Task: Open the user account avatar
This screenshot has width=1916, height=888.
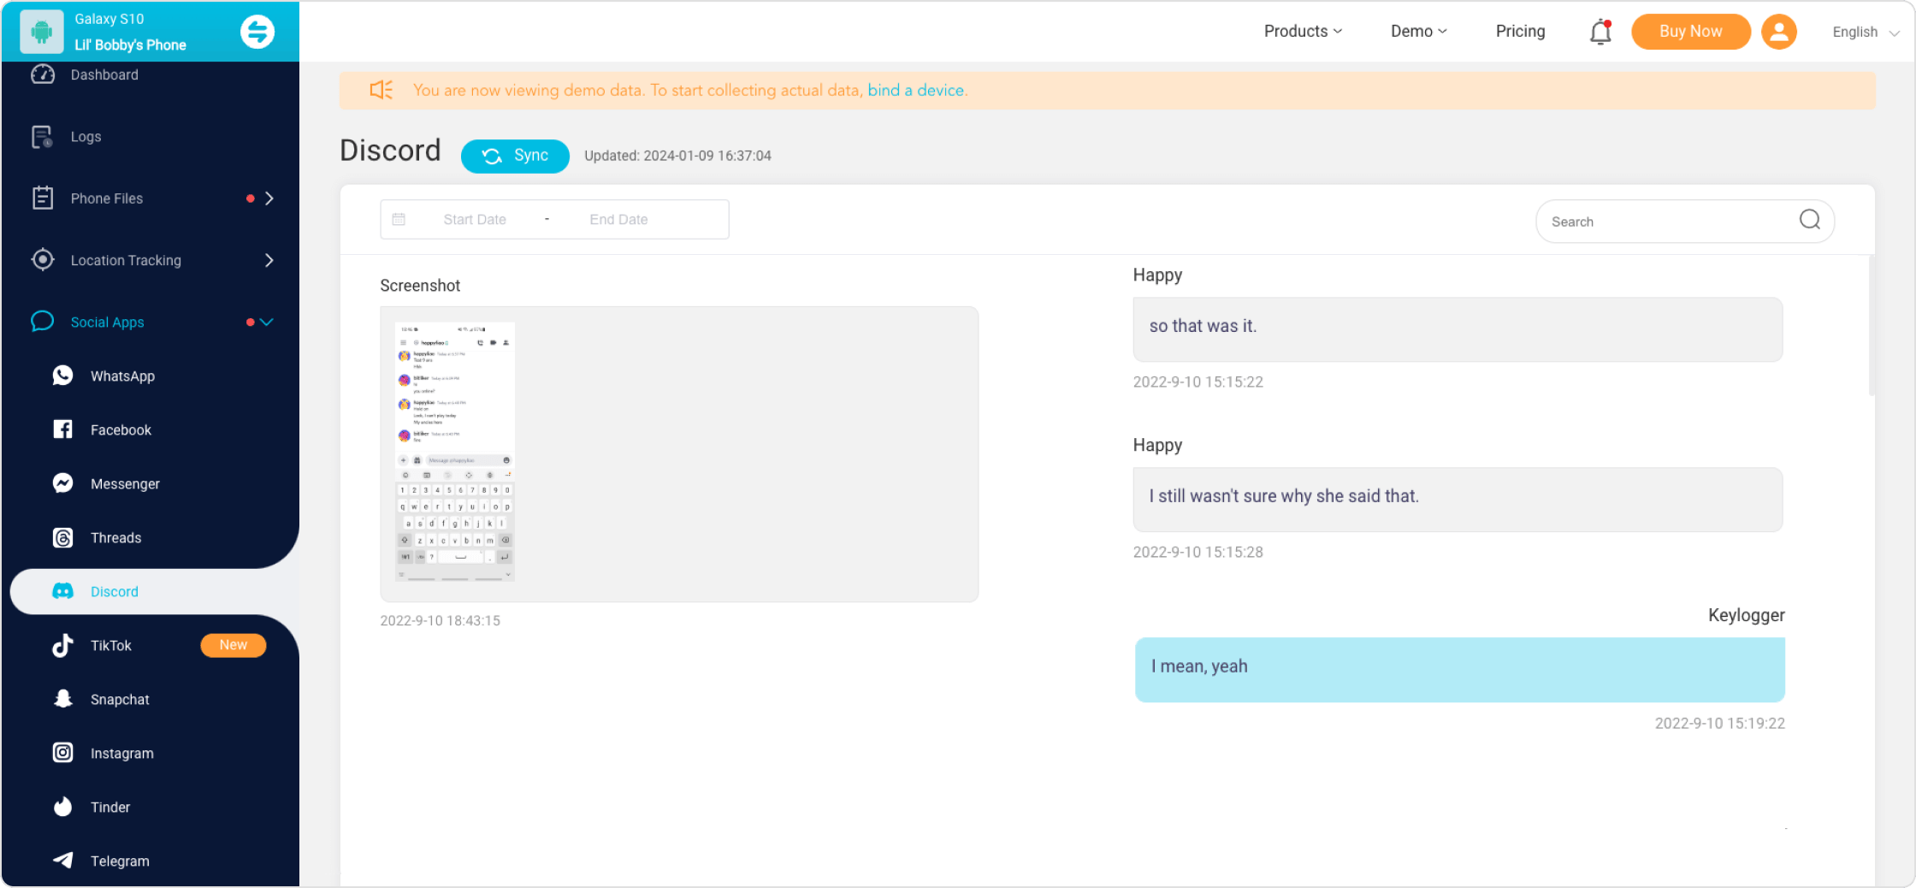Action: point(1779,32)
